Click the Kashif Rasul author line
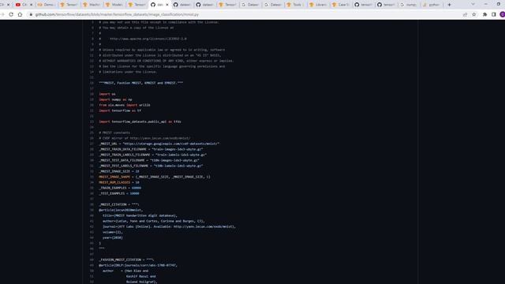 click(140, 276)
